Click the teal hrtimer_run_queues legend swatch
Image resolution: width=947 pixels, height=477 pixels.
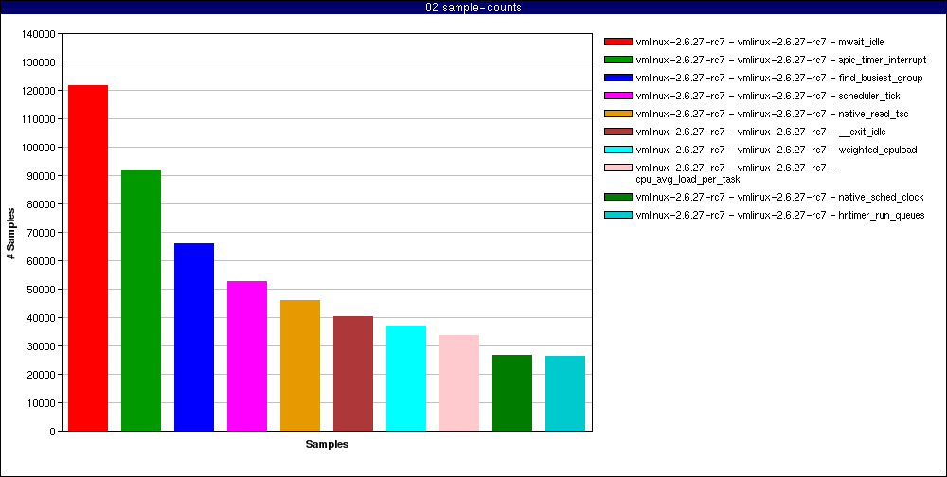tap(617, 216)
